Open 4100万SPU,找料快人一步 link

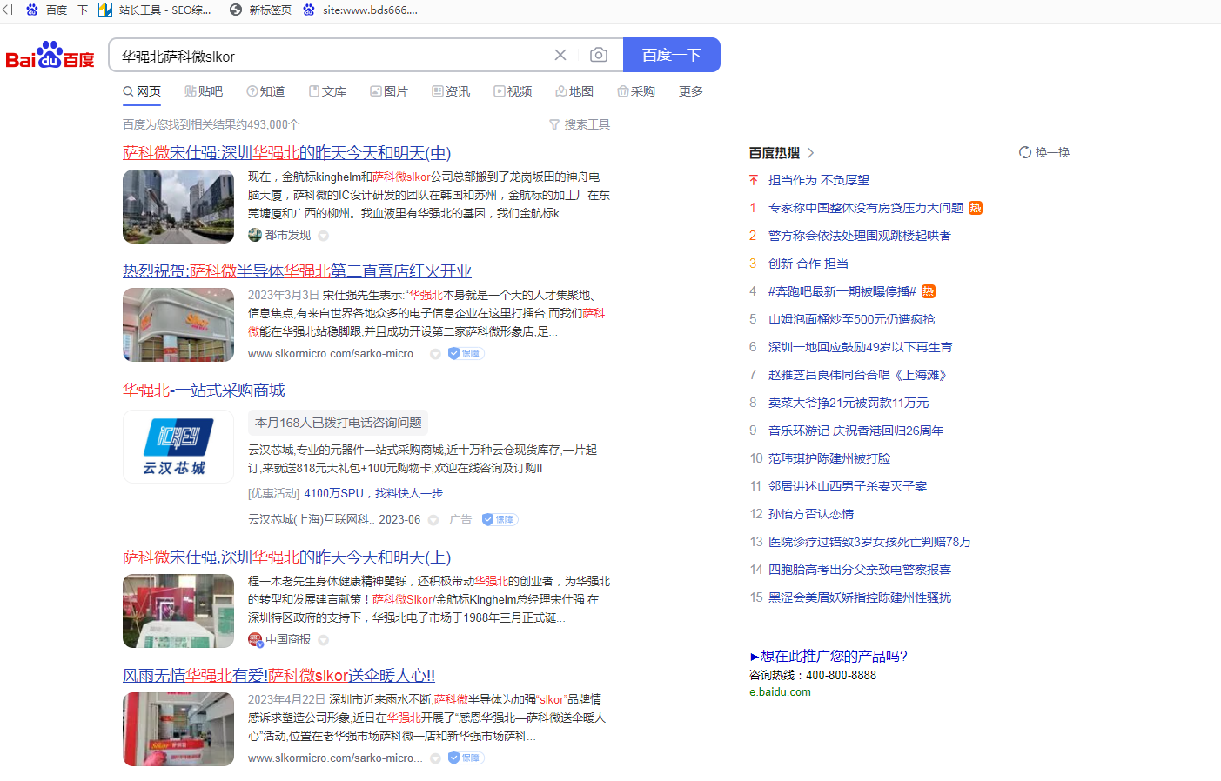pos(373,493)
